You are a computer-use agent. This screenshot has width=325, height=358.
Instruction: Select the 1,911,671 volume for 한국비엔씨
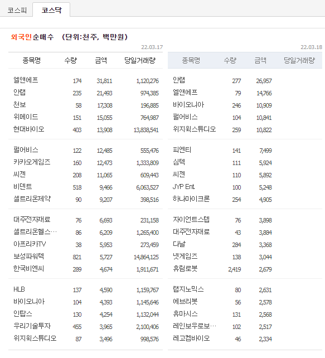pyautogui.click(x=147, y=269)
